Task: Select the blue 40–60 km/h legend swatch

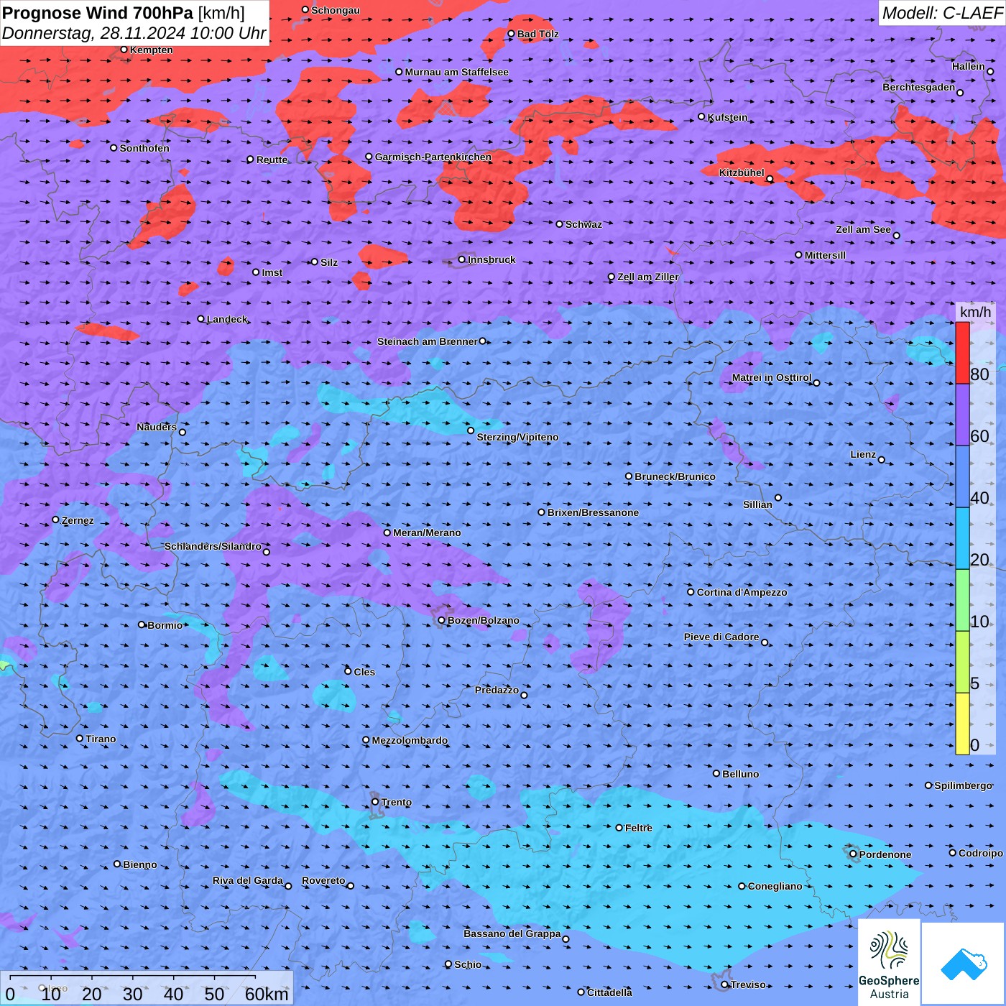Action: point(962,477)
